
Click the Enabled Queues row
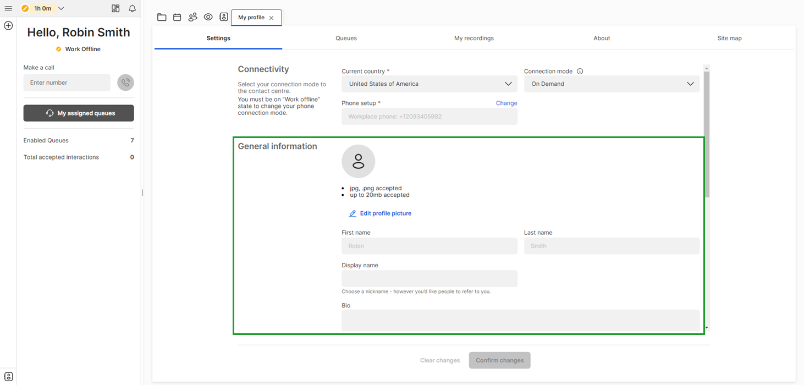click(79, 140)
